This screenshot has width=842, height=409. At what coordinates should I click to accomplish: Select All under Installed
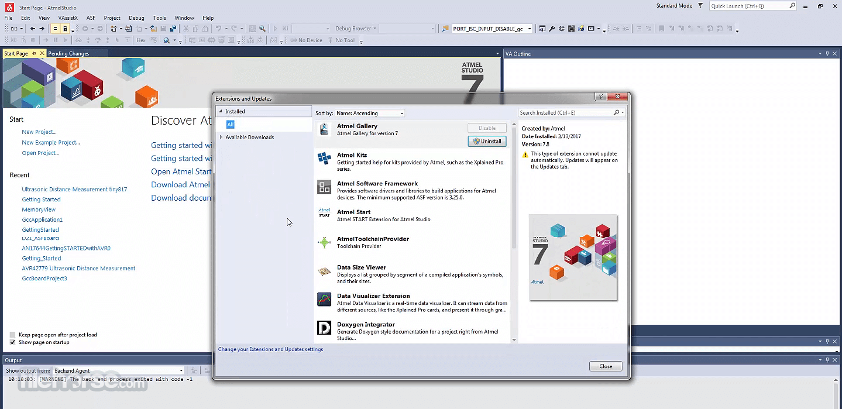pos(231,124)
